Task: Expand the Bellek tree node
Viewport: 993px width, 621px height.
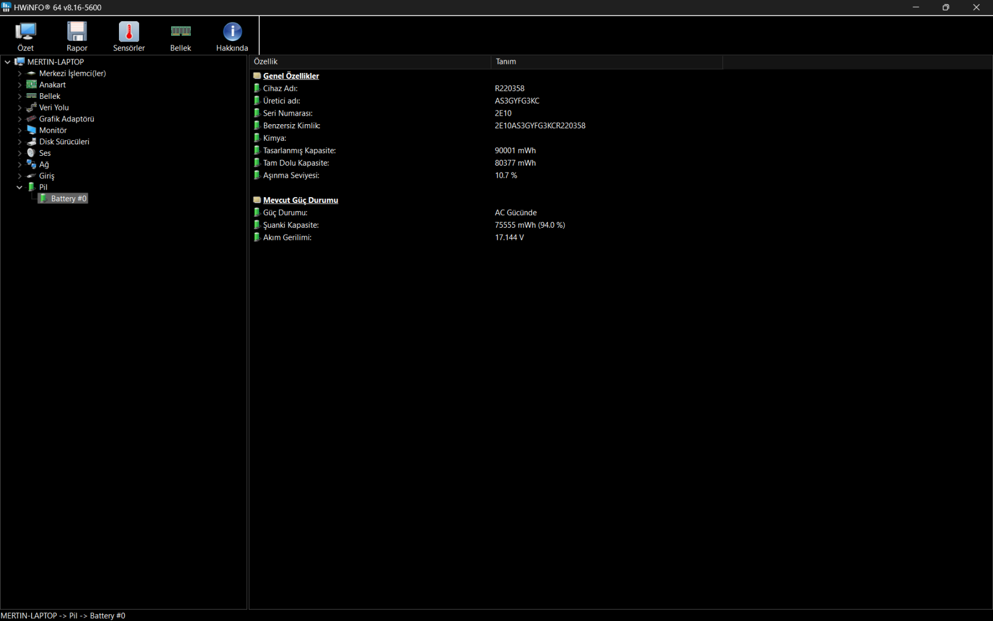Action: [20, 96]
